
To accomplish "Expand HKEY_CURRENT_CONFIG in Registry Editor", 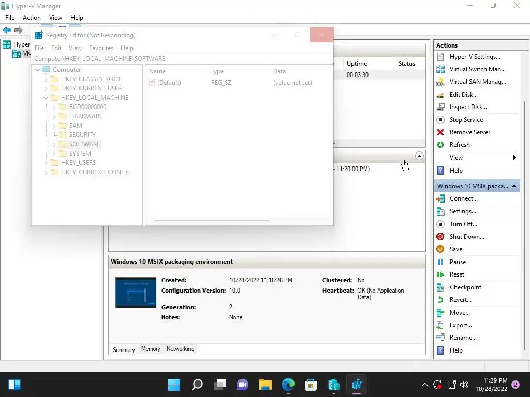I will 46,172.
